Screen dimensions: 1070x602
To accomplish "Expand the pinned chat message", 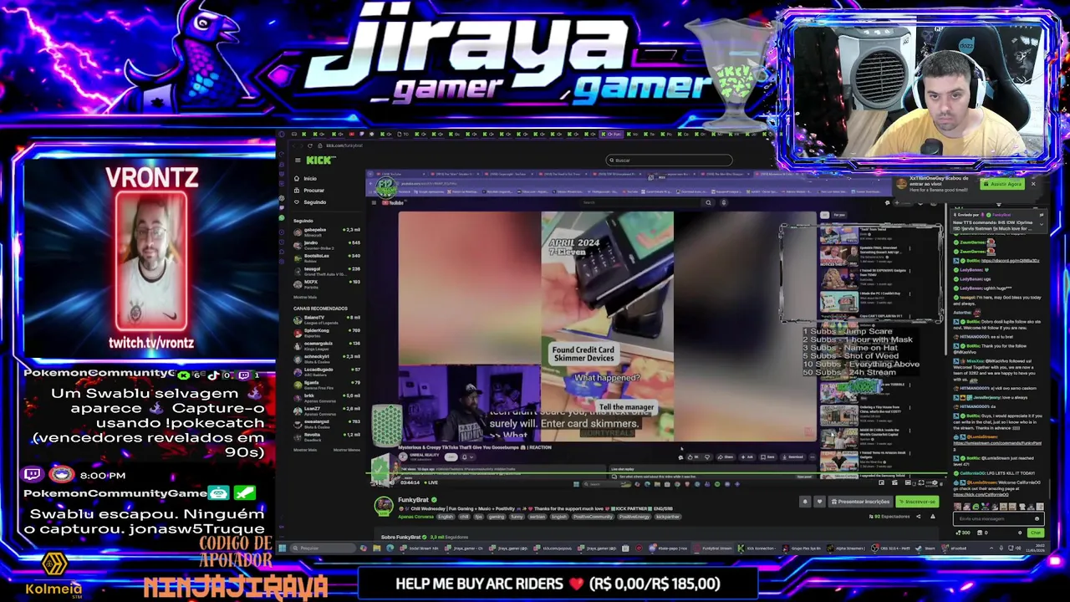I will coord(1042,224).
